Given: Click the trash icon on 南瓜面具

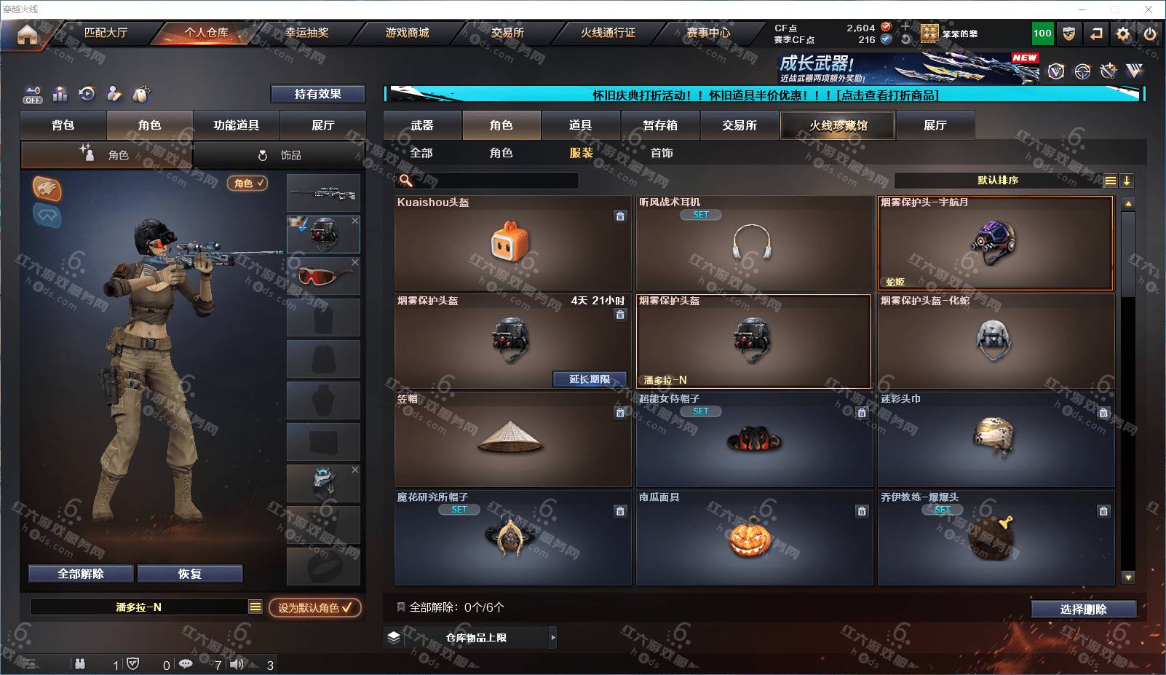Looking at the screenshot, I should pyautogui.click(x=862, y=511).
